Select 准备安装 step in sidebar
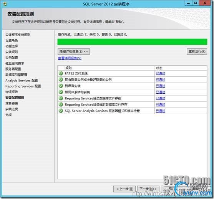 click(x=12, y=103)
